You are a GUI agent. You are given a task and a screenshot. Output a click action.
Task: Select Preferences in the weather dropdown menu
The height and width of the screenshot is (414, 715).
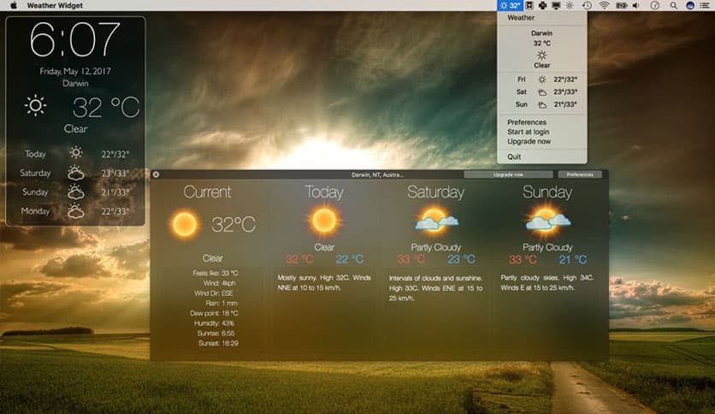(527, 122)
